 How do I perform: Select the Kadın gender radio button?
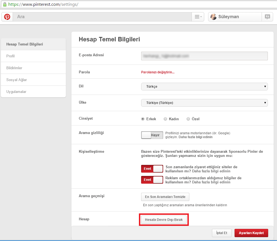click(165, 119)
